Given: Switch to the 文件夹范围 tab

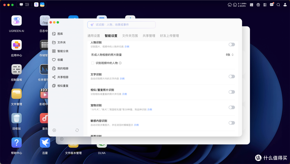Looking at the screenshot, I should tap(130, 36).
